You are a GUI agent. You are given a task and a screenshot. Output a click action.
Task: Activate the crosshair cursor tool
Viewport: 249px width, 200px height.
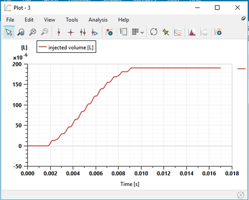[x=71, y=32]
